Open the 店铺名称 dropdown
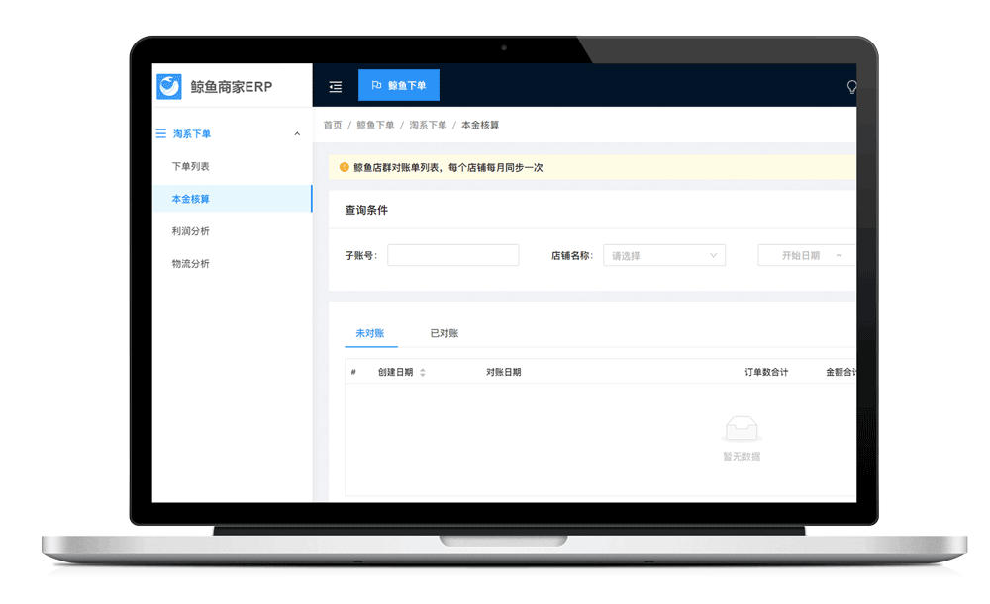Screen dimensions: 990x604 coord(664,256)
